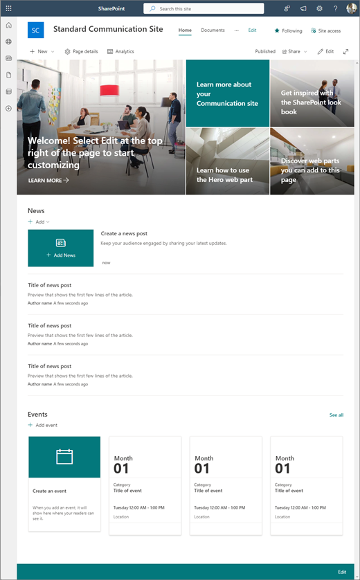This screenshot has width=360, height=580.
Task: Open the navigation ellipsis overflow menu
Action: (x=237, y=30)
